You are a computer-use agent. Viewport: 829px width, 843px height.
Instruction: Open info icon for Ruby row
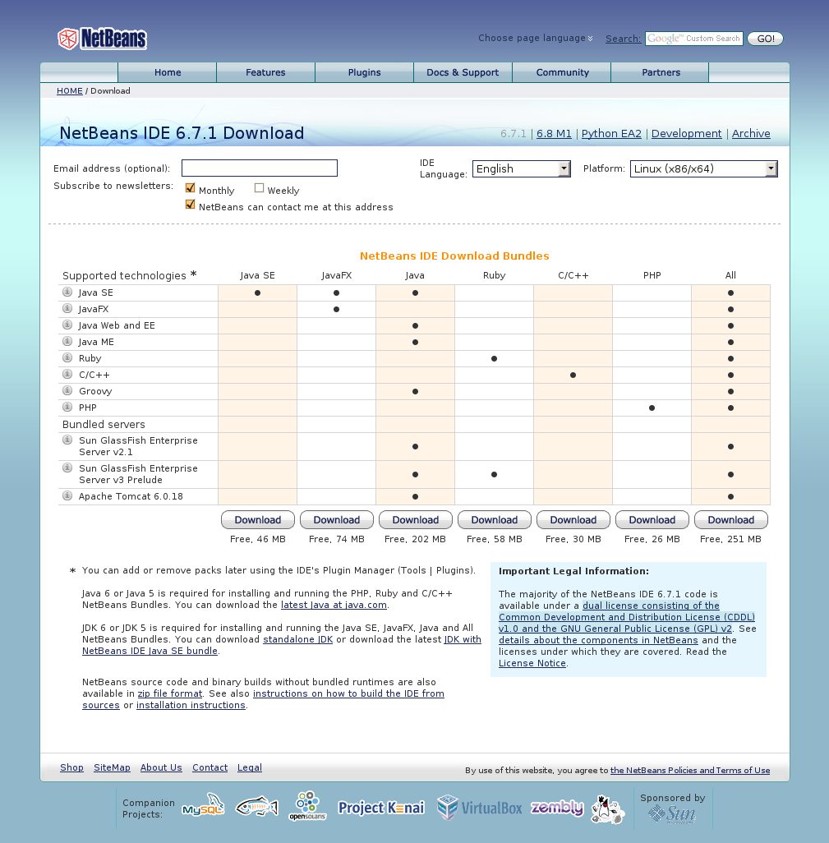click(x=67, y=357)
